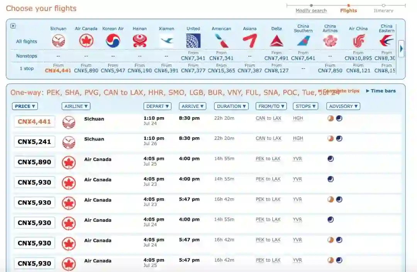
Task: Open the FROM/TO filter dropdown
Action: [x=271, y=106]
